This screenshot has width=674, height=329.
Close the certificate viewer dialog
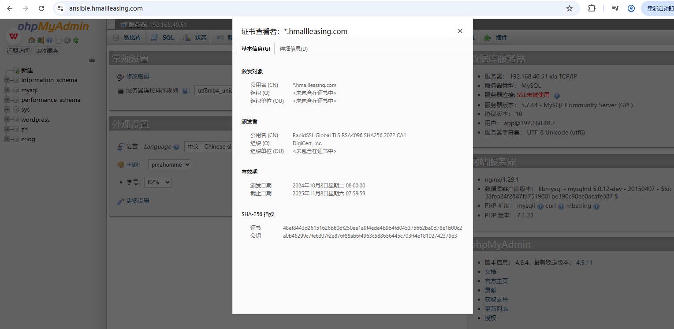pyautogui.click(x=460, y=31)
